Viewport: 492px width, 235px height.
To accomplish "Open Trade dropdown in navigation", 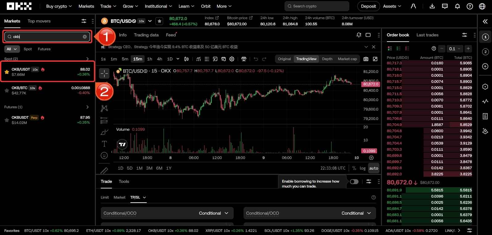I will (108, 6).
